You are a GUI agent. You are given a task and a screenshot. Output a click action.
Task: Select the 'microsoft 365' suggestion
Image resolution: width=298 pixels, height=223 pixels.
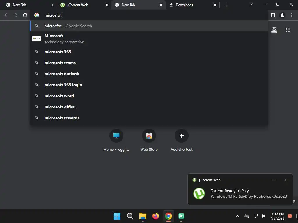149,52
